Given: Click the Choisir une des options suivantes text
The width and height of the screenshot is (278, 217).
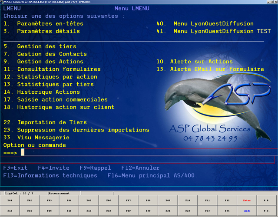Looking at the screenshot, I should (x=64, y=16).
